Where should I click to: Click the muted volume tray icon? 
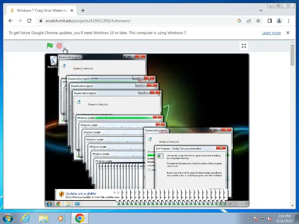coord(270,218)
